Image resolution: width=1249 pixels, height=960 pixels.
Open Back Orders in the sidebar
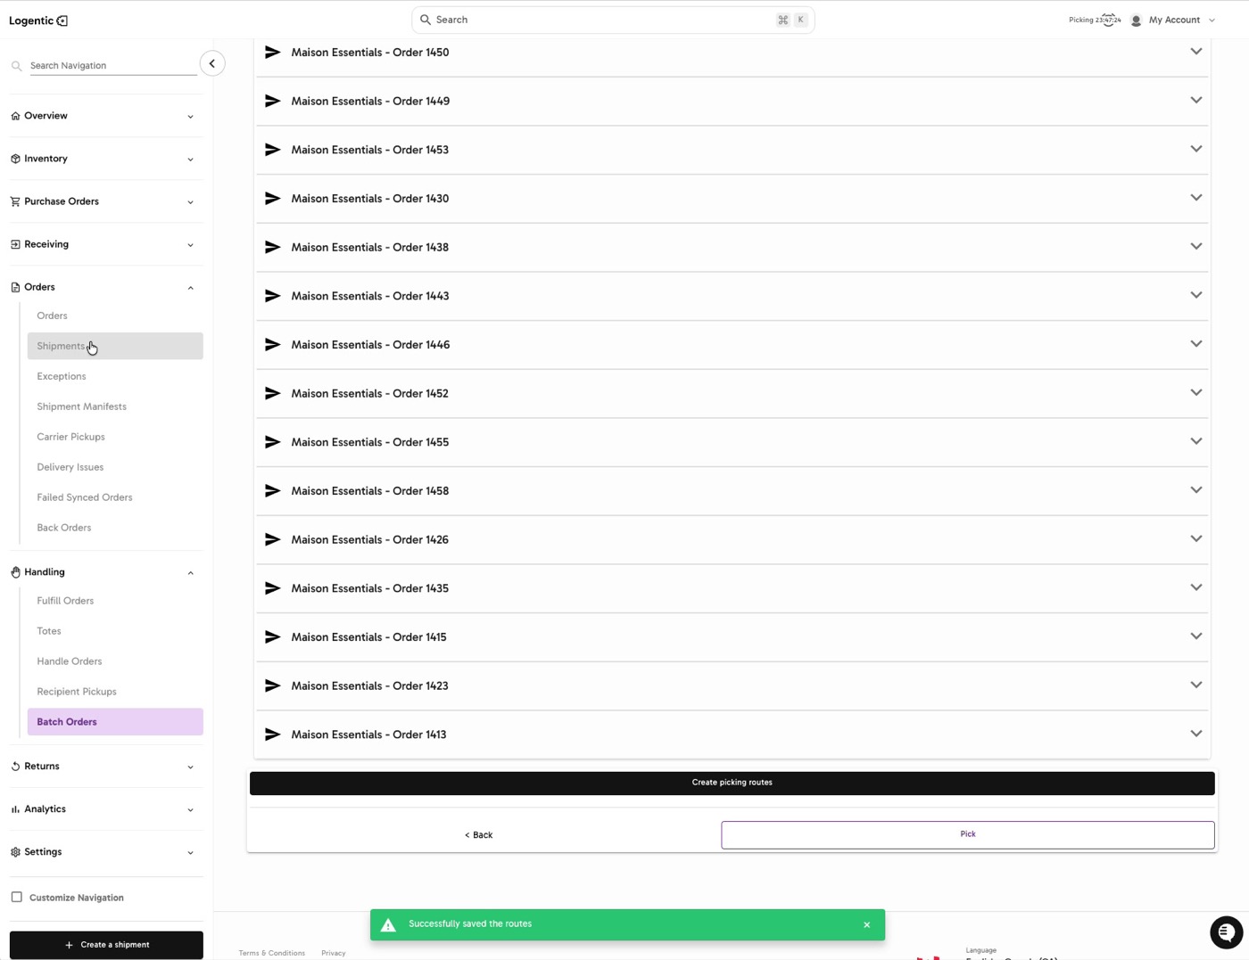coord(115,528)
